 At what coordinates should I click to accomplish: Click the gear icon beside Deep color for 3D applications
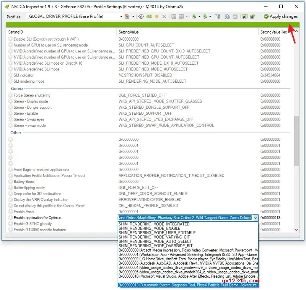click(x=10, y=194)
